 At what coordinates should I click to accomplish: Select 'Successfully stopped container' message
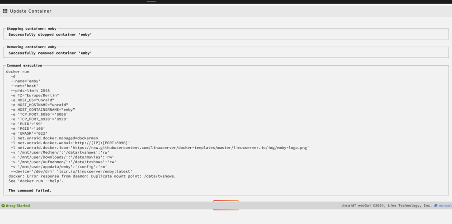click(x=50, y=35)
